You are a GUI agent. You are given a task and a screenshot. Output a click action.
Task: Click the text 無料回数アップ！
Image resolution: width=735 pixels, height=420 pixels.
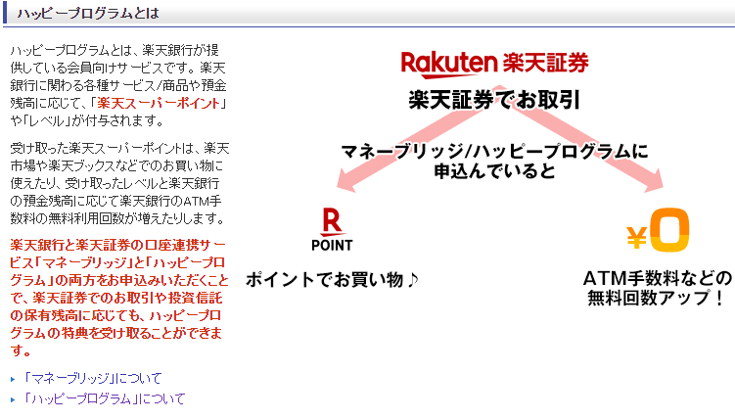(657, 299)
